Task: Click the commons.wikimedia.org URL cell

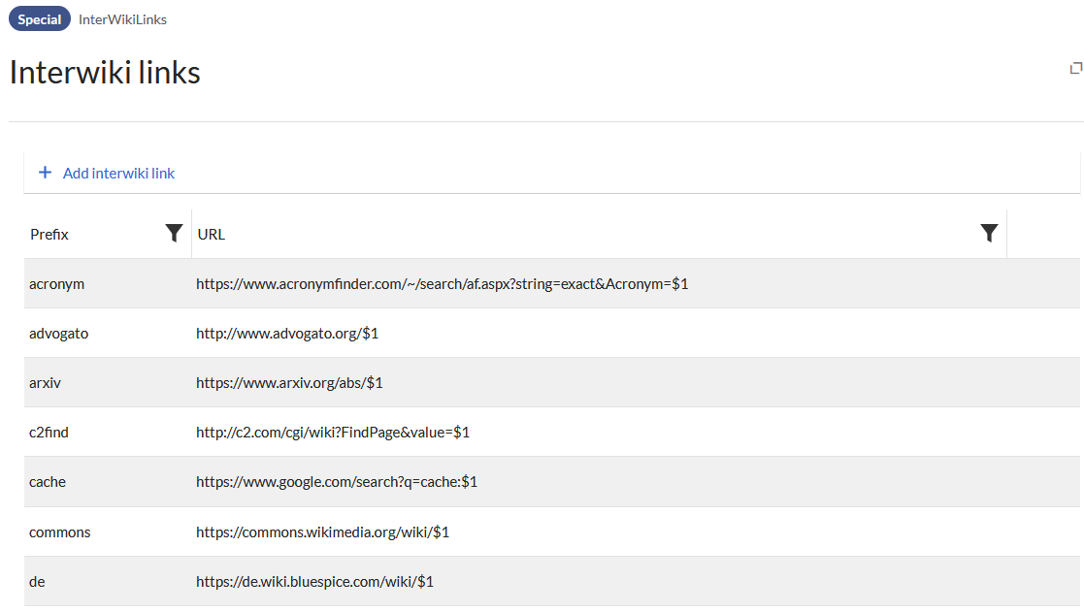Action: [x=322, y=531]
